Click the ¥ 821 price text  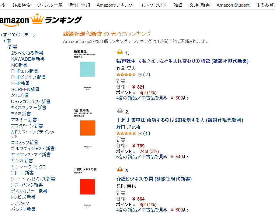tap(138, 87)
